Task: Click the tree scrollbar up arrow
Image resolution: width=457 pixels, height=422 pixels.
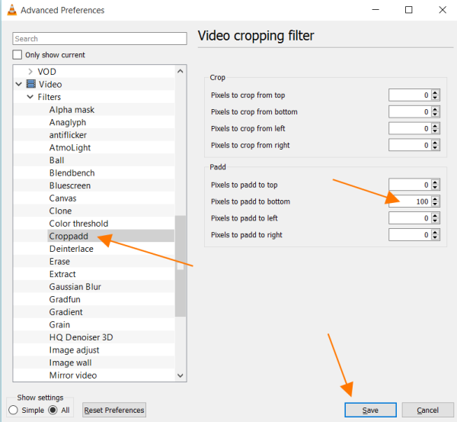Action: click(181, 71)
